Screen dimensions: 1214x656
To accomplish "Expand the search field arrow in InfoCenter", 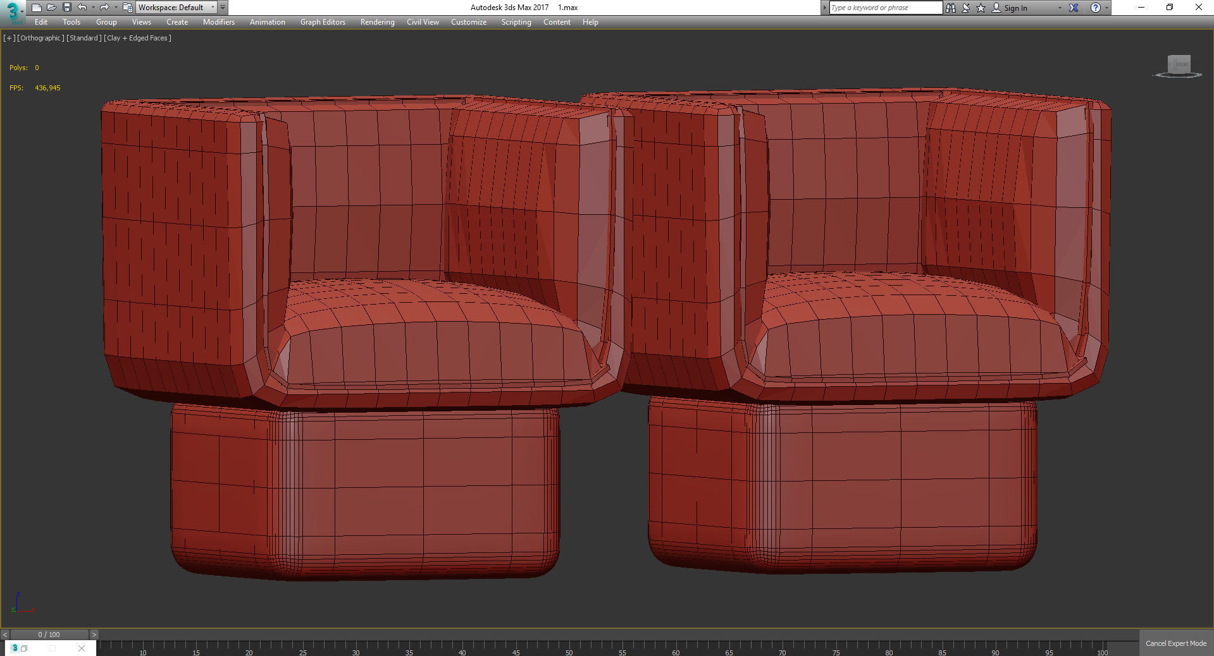I will 824,8.
